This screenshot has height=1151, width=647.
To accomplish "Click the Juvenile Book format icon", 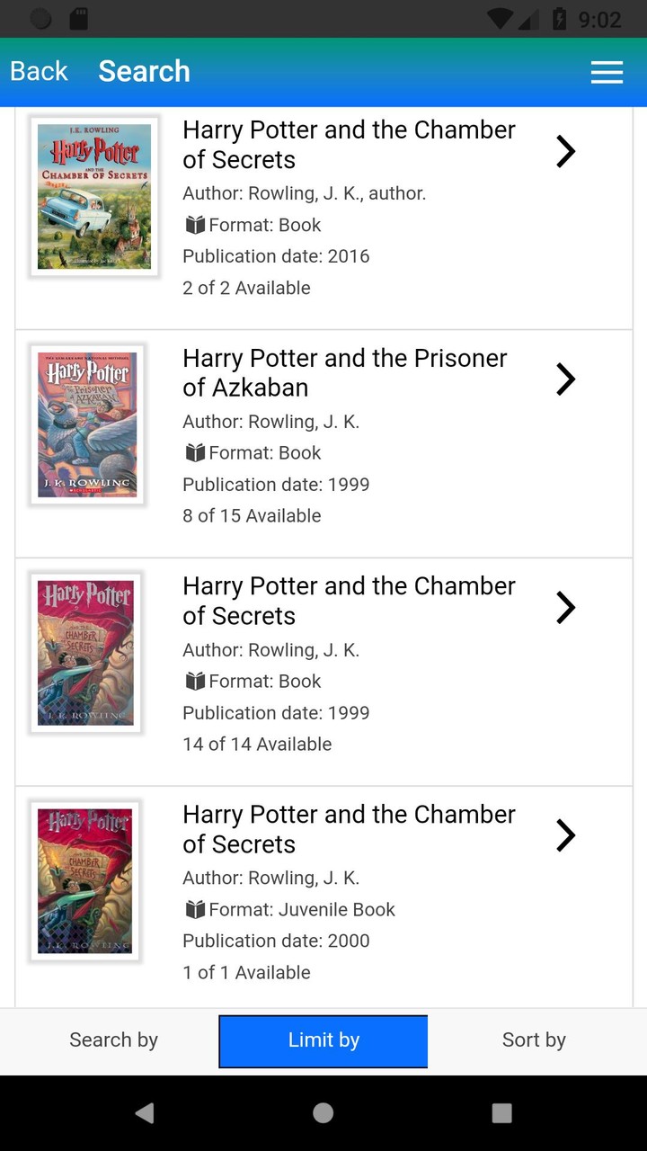I will [194, 909].
